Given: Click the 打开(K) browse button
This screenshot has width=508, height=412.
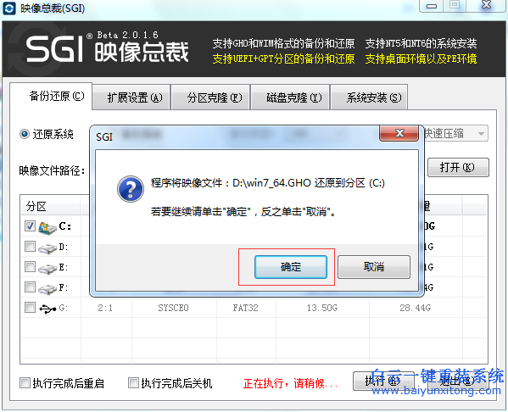Looking at the screenshot, I should click(458, 168).
